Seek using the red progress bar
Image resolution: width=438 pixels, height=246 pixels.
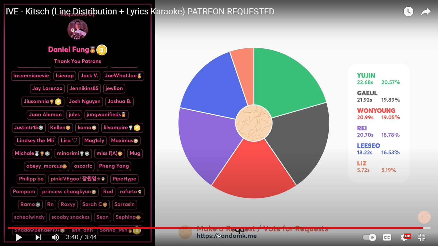pos(219,228)
